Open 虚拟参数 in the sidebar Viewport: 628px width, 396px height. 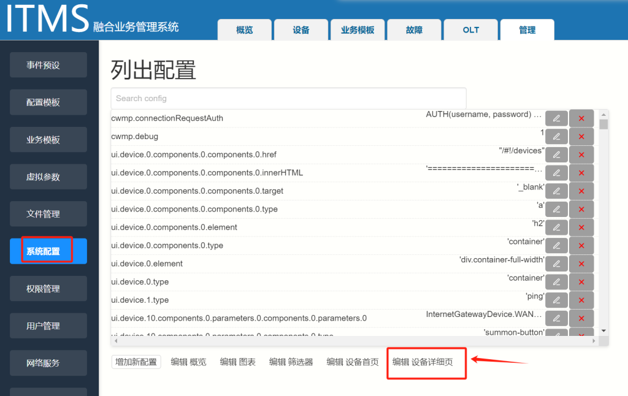click(48, 177)
